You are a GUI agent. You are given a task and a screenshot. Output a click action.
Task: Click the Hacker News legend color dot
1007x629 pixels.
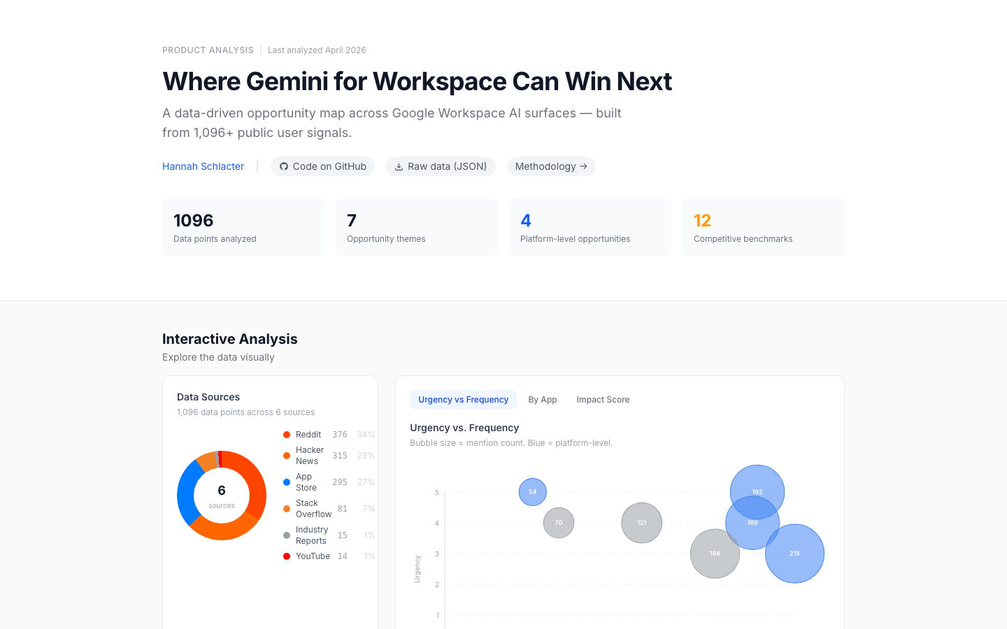point(287,456)
